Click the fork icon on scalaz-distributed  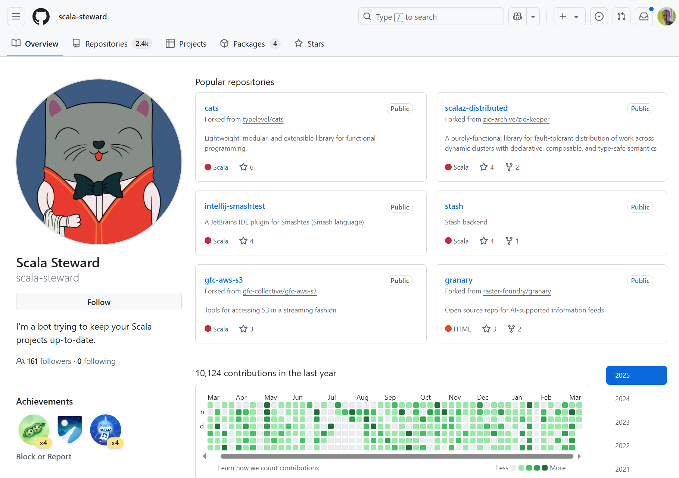(x=509, y=167)
